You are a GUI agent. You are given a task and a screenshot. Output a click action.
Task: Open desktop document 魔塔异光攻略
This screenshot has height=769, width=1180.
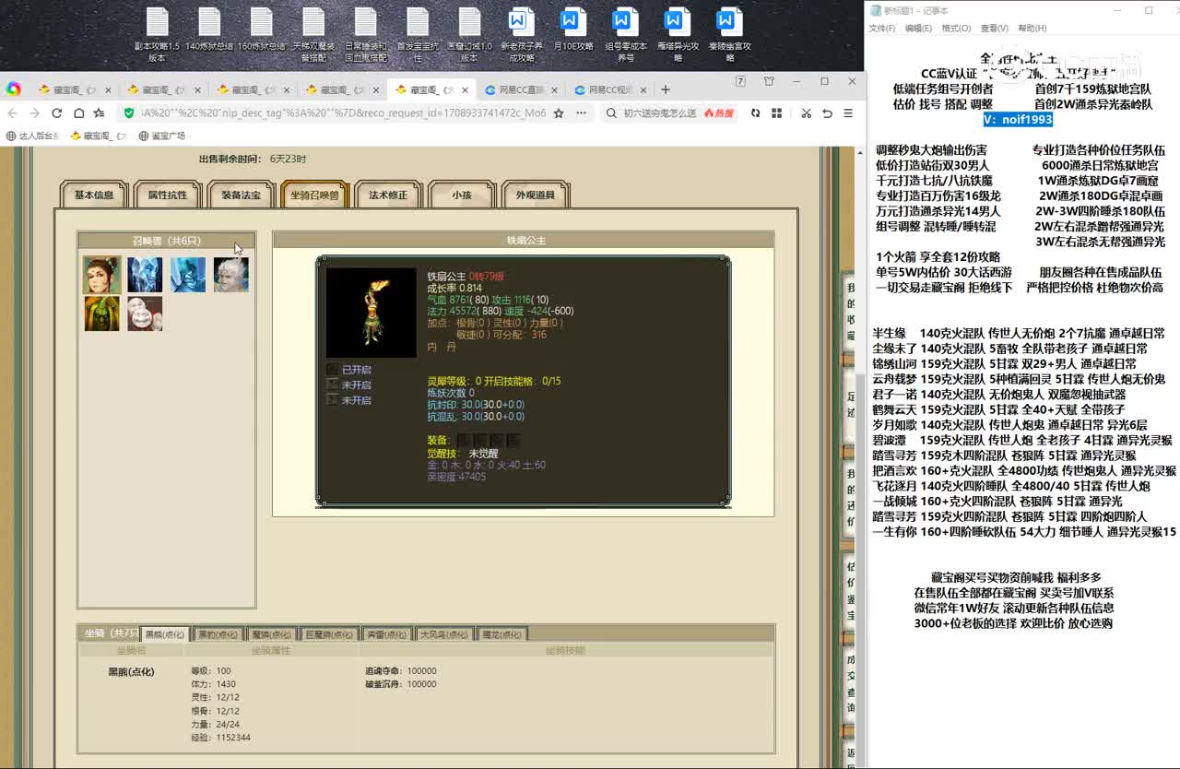coord(678,36)
